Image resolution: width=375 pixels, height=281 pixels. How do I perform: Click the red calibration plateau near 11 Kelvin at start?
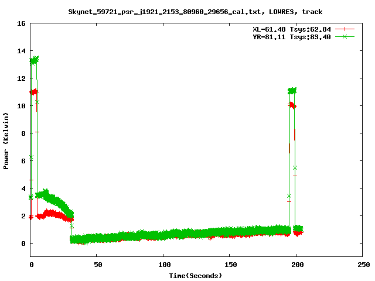tap(34, 92)
